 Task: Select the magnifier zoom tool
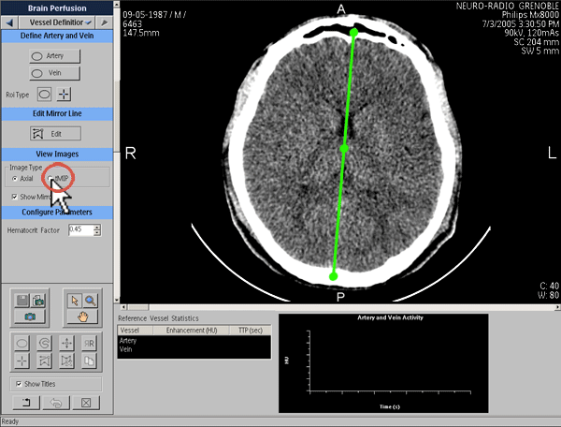tap(90, 300)
